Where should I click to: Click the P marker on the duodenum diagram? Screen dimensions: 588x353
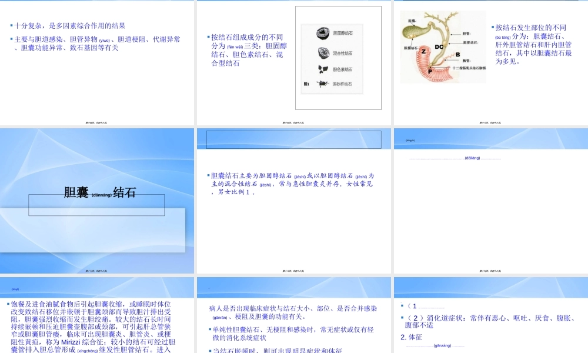coord(430,71)
